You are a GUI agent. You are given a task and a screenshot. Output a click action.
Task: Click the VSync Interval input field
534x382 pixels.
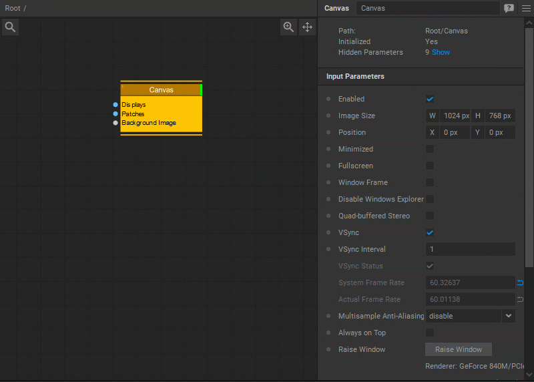471,249
